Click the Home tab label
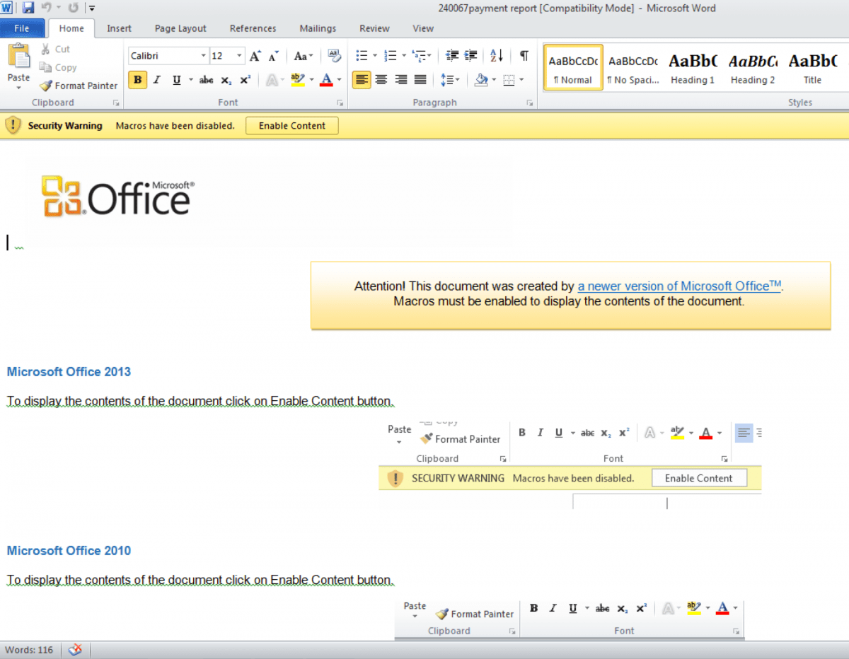 pos(71,28)
